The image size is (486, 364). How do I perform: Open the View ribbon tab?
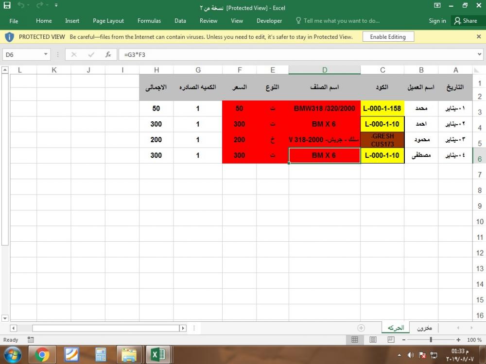pyautogui.click(x=237, y=21)
